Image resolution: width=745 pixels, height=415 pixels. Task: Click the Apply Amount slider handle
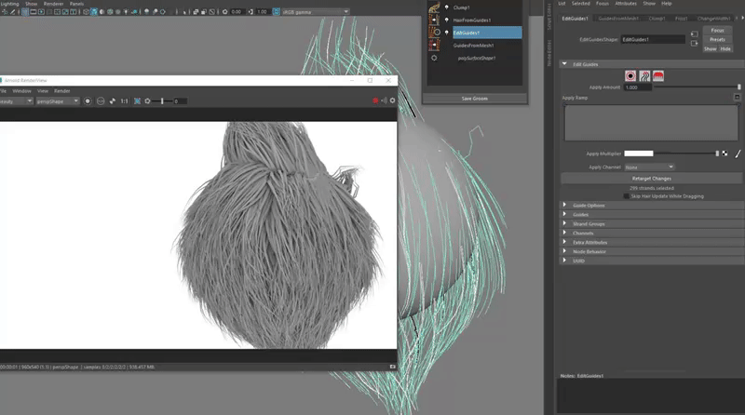738,87
